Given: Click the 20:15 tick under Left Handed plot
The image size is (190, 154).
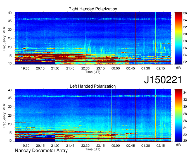Looking at the screenshot, I should (x=40, y=146).
